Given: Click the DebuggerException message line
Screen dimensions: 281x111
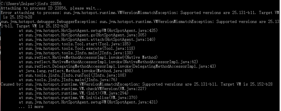Looking at the screenshot, I should [140, 24].
